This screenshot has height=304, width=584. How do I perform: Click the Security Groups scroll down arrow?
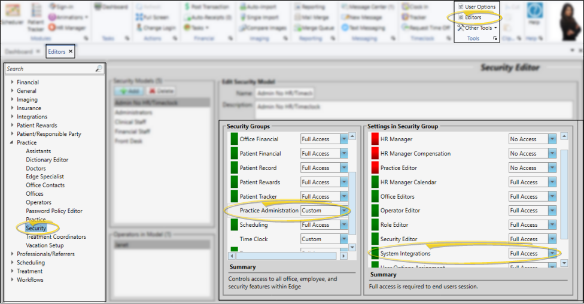(x=352, y=247)
